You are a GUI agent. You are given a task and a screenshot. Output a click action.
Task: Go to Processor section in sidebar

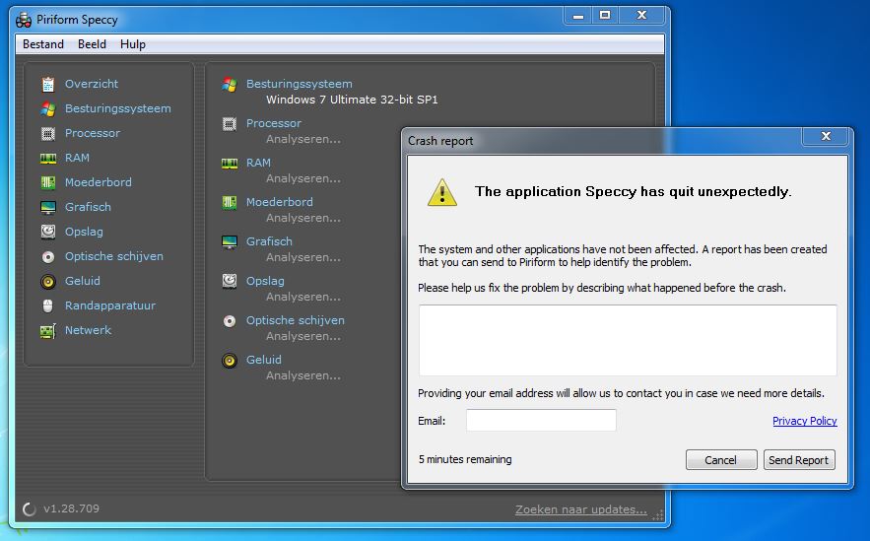coord(92,133)
